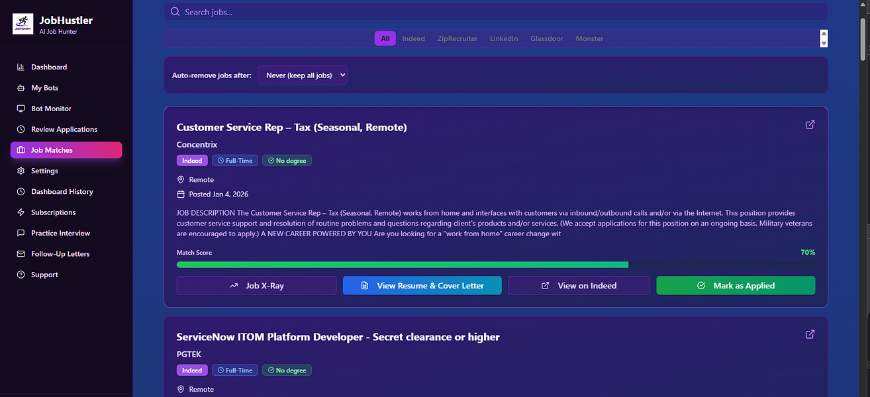Open My Bots page
870x397 pixels.
tap(66, 87)
